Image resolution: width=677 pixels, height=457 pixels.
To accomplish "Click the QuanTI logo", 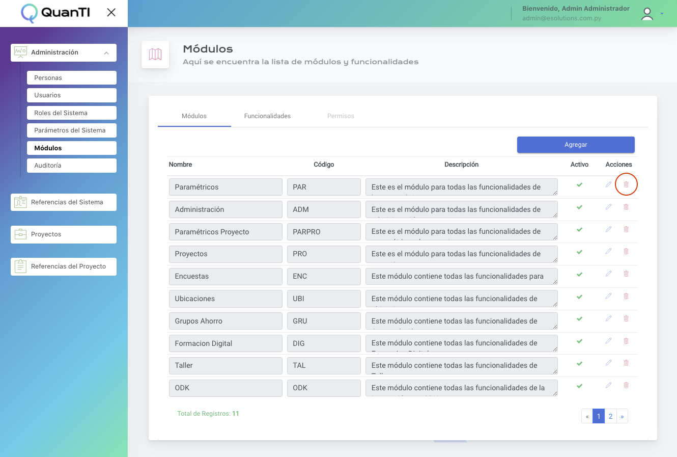I will point(56,13).
